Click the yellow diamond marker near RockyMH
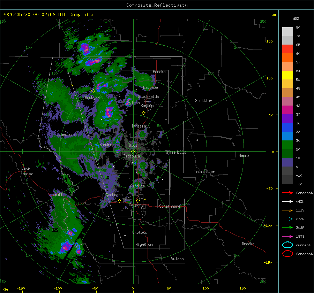The width and height of the screenshot is (314, 293). [x=93, y=91]
